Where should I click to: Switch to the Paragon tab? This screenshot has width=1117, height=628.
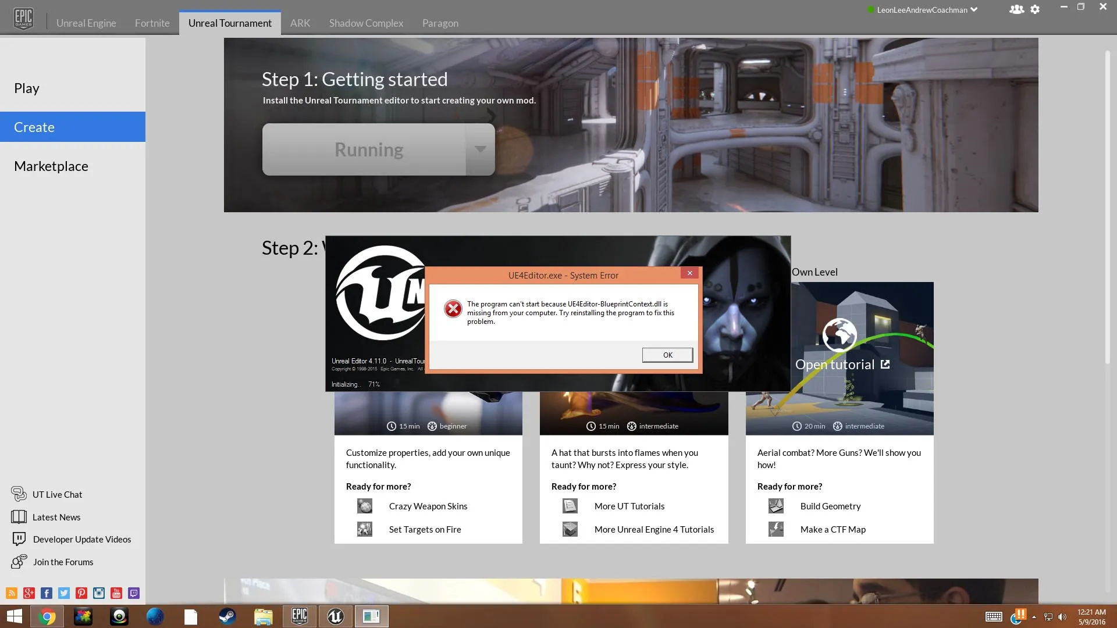point(440,23)
